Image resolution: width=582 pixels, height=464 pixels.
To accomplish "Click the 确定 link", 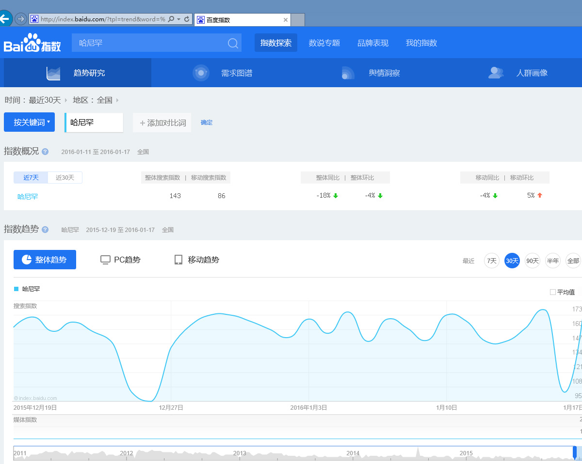I will coord(207,123).
